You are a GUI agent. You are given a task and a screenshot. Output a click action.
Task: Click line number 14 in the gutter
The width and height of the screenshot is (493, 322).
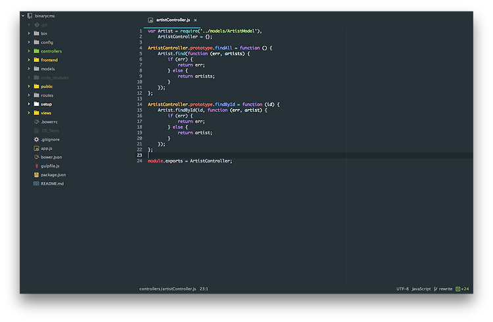[x=139, y=104]
